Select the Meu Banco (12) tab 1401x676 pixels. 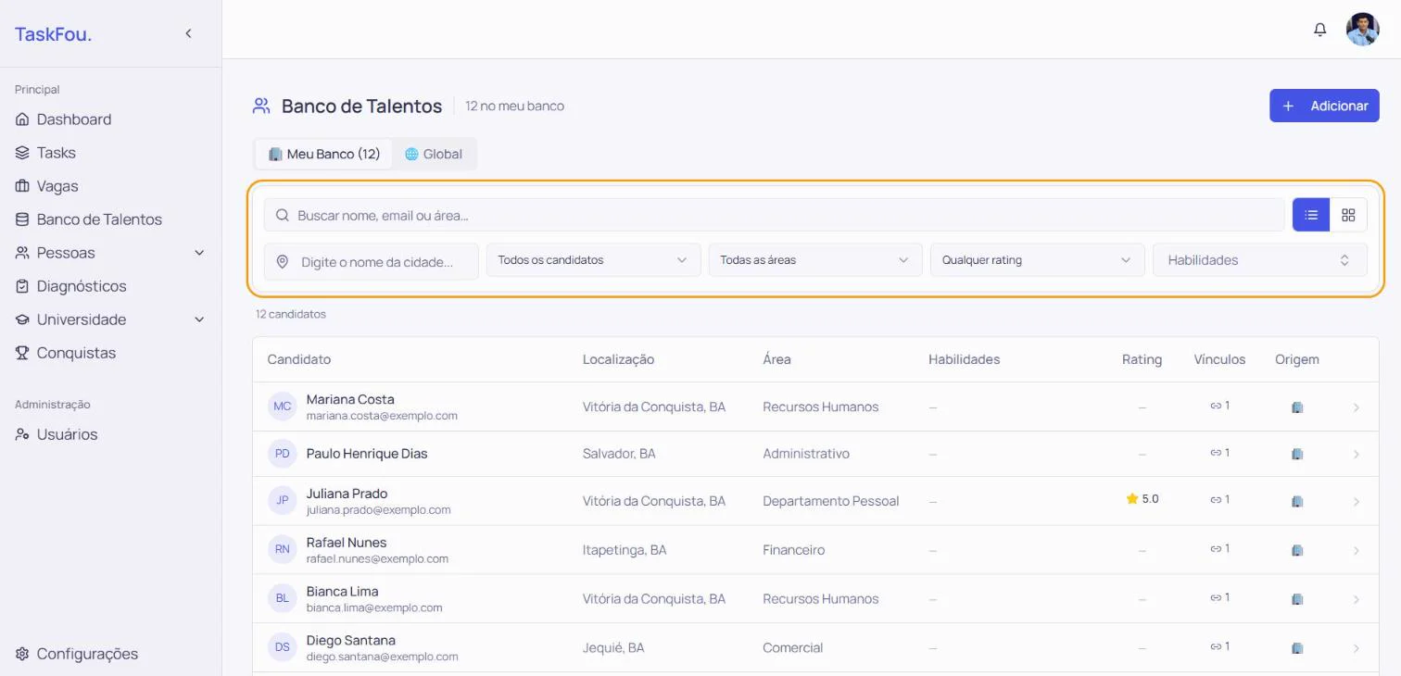click(324, 154)
